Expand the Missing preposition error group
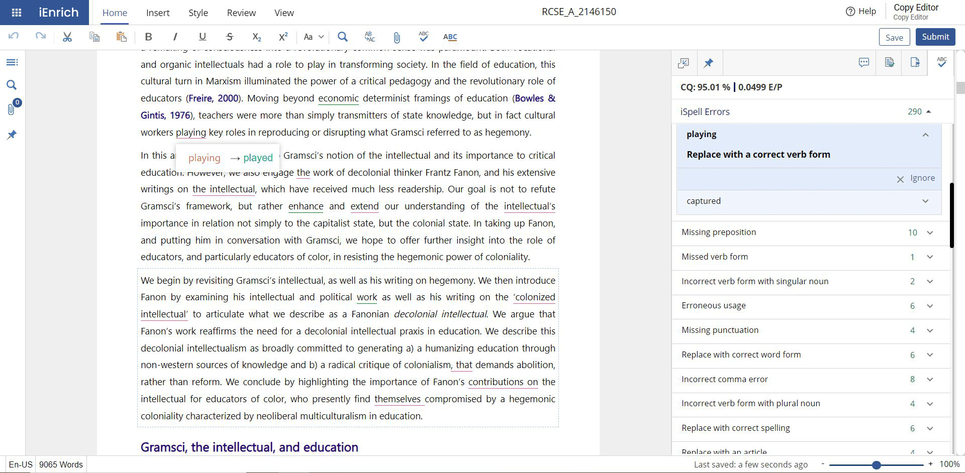965x473 pixels. pos(929,232)
